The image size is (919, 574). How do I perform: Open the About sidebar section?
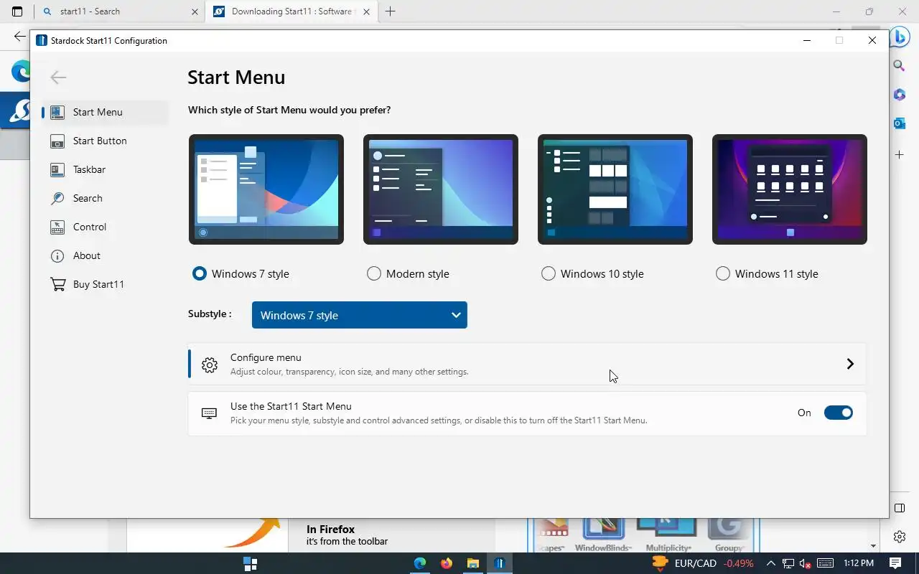(105, 255)
